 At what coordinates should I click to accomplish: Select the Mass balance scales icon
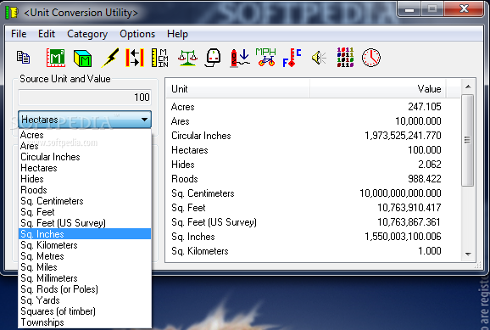click(187, 58)
